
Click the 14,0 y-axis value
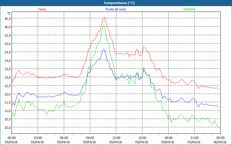(x=8, y=60)
